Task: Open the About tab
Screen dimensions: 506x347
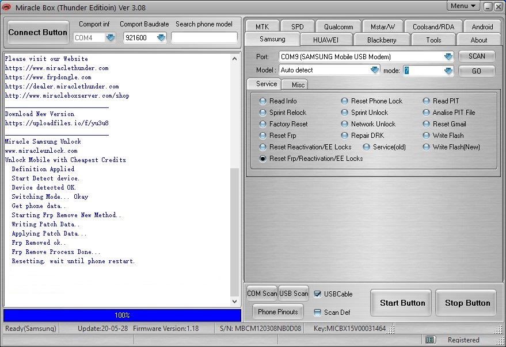Action: click(478, 40)
